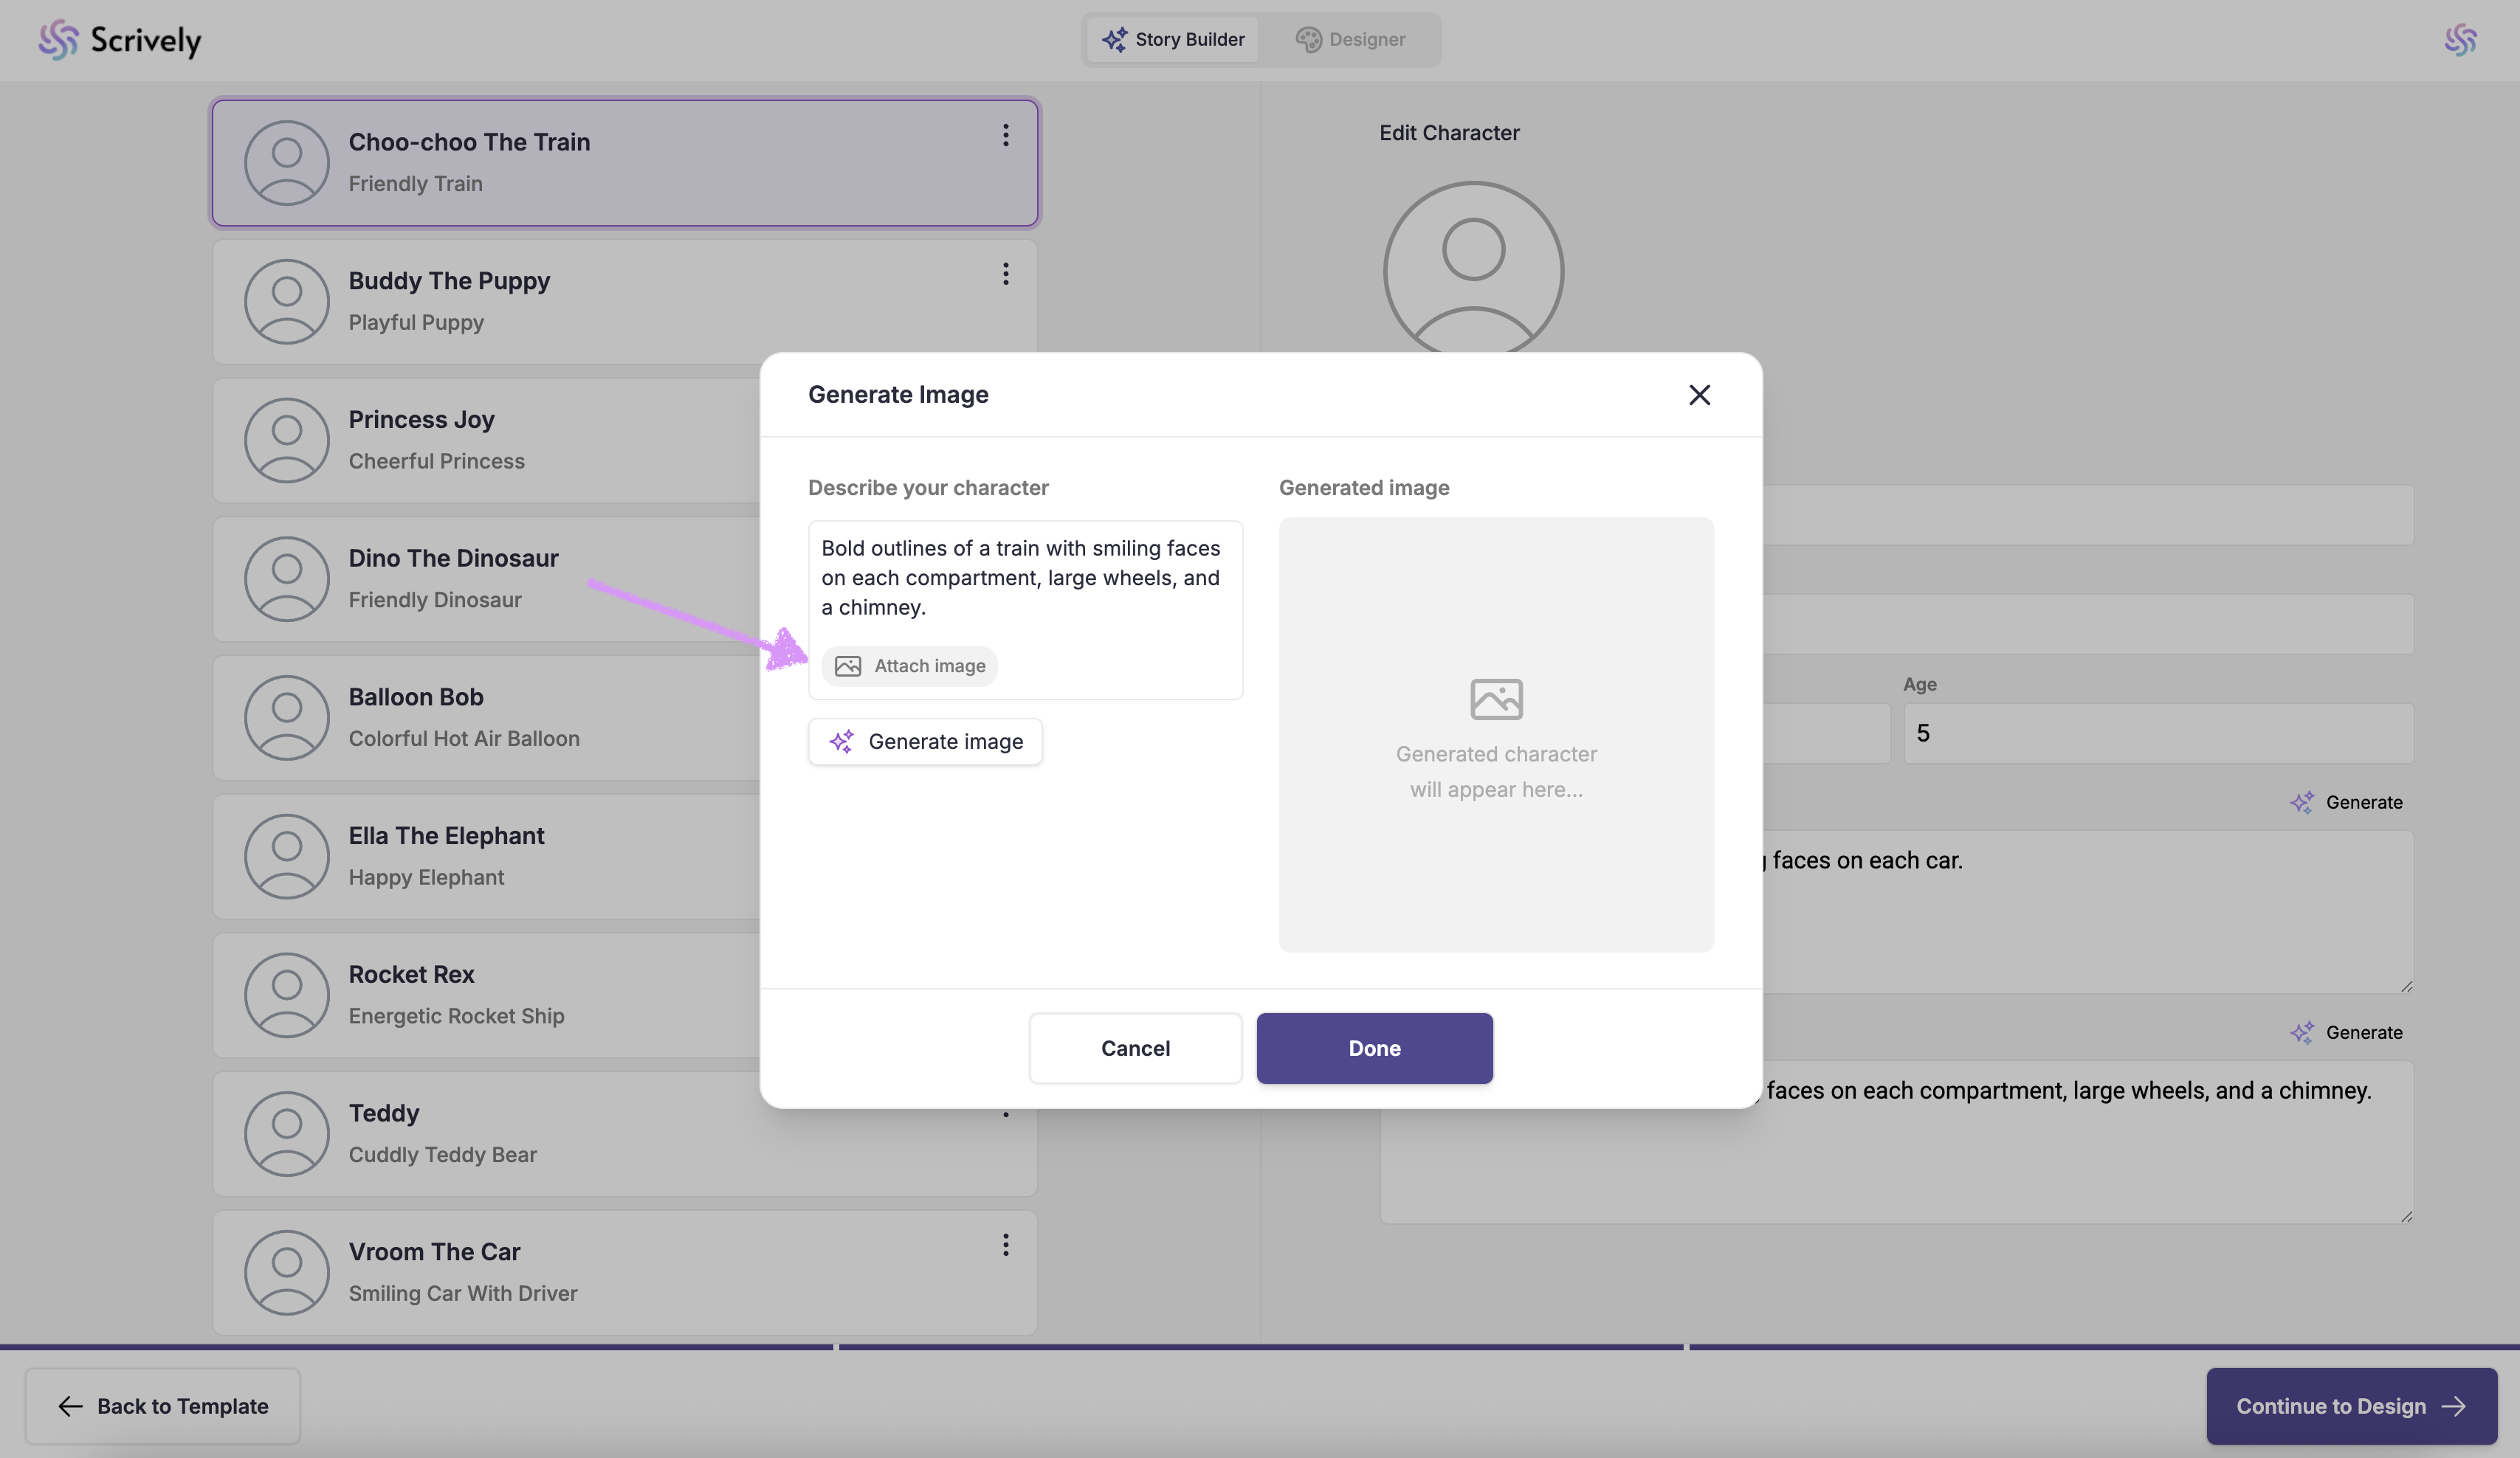Open Buddy The Puppy three-dot menu
The image size is (2520, 1458).
click(1005, 274)
